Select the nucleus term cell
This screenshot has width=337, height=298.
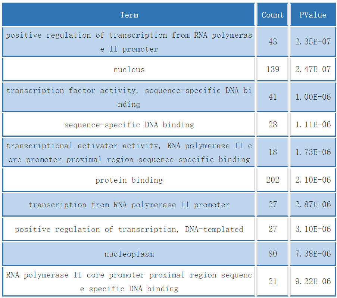click(129, 69)
